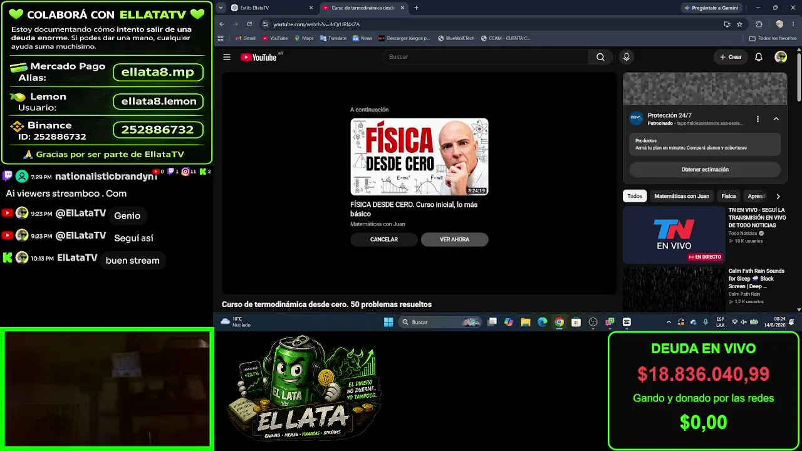
Task: Open the FÍSICA DESDE CERO video thumbnail
Action: [x=419, y=157]
